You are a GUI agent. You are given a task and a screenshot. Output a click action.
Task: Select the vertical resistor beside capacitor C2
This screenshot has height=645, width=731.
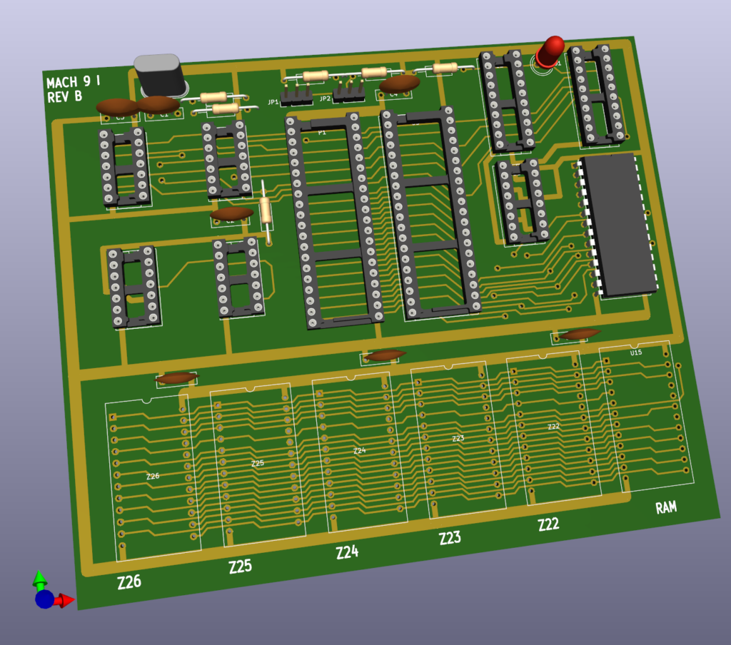click(x=266, y=210)
